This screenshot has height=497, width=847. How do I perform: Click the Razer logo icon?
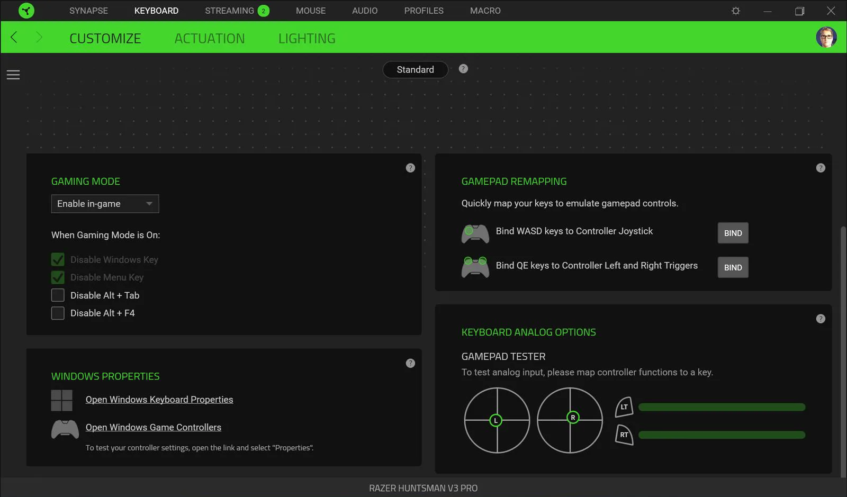click(x=26, y=11)
